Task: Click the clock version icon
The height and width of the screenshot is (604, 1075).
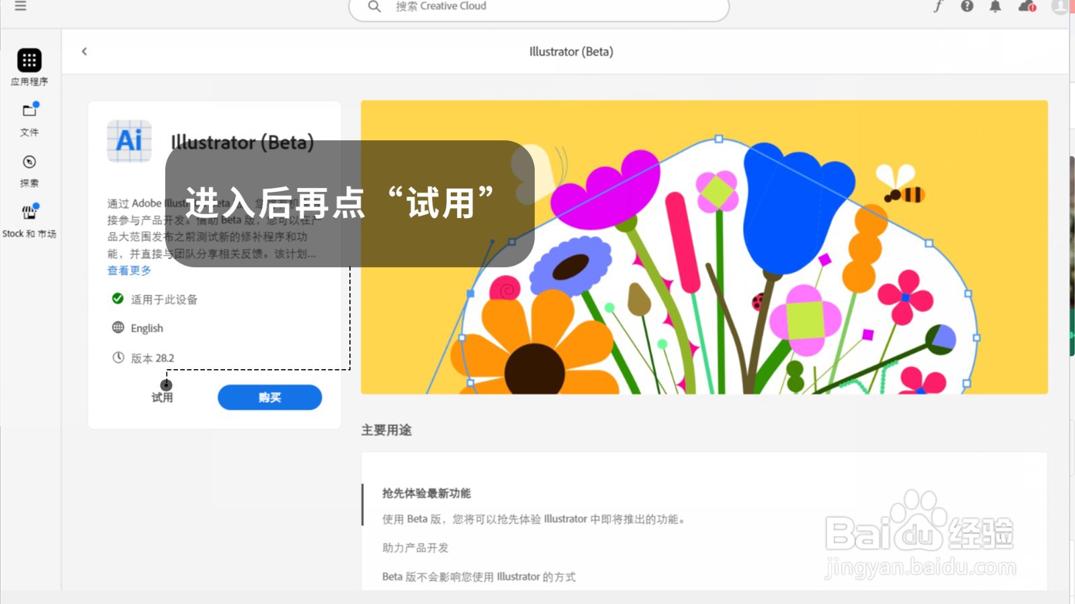Action: tap(118, 358)
